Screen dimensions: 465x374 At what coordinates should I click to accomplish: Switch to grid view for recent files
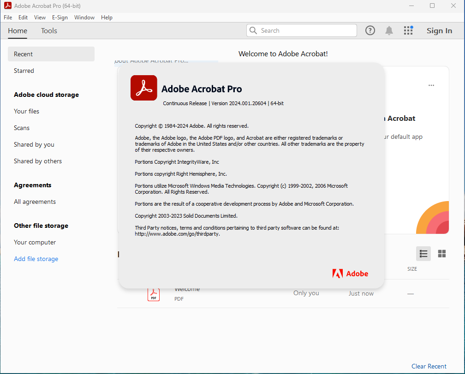point(441,254)
